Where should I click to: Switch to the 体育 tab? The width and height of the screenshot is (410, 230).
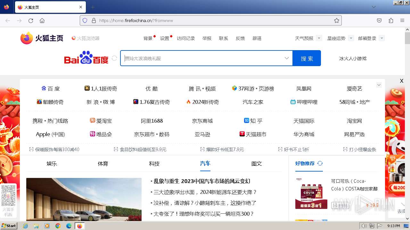pyautogui.click(x=103, y=164)
